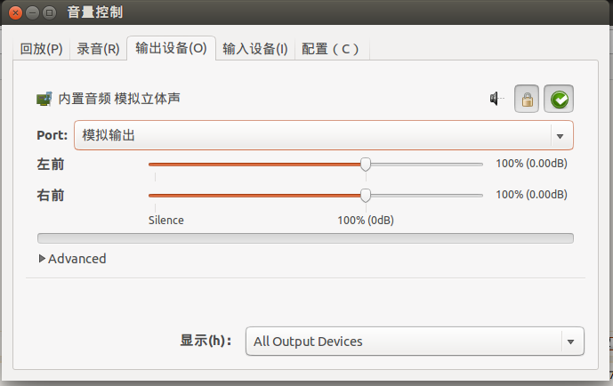Minimize the 音量控制 window
The width and height of the screenshot is (613, 386).
(x=32, y=12)
